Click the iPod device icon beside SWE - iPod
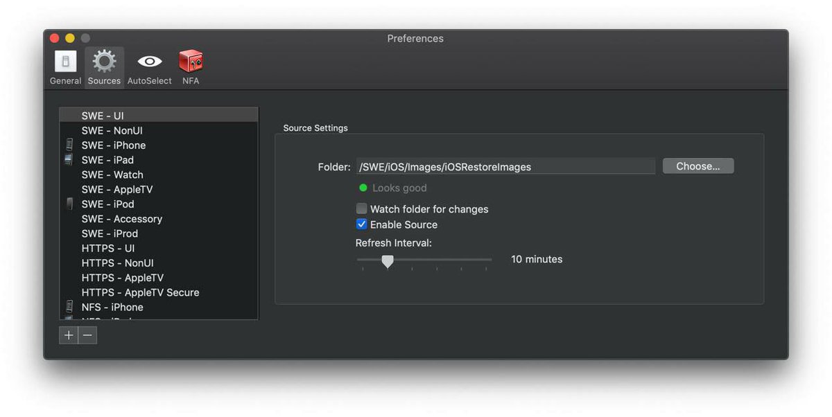This screenshot has width=832, height=417. (x=69, y=204)
